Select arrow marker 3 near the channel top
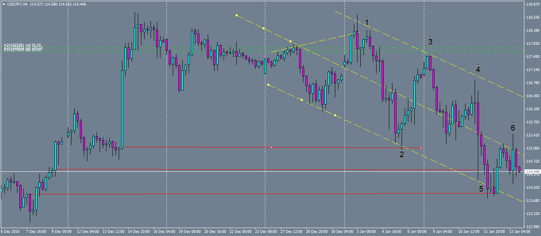 point(430,41)
